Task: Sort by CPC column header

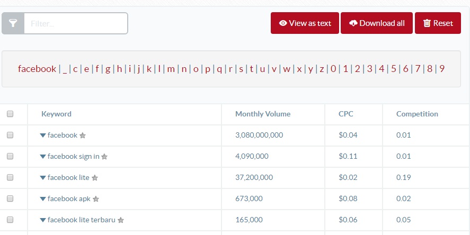Action: click(x=346, y=114)
